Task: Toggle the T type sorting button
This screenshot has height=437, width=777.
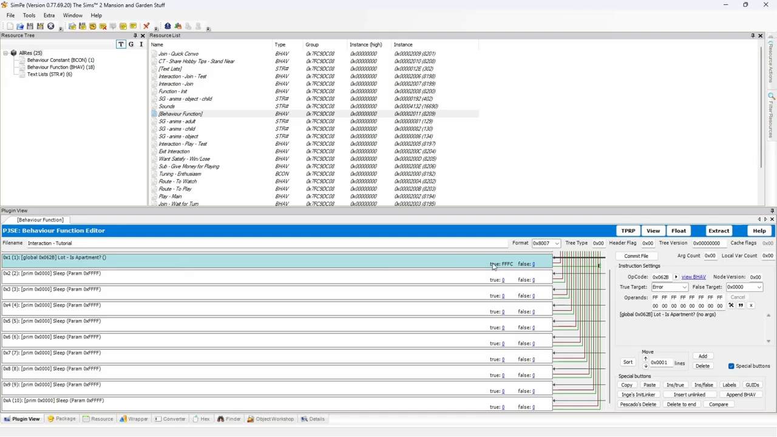Action: coord(121,44)
